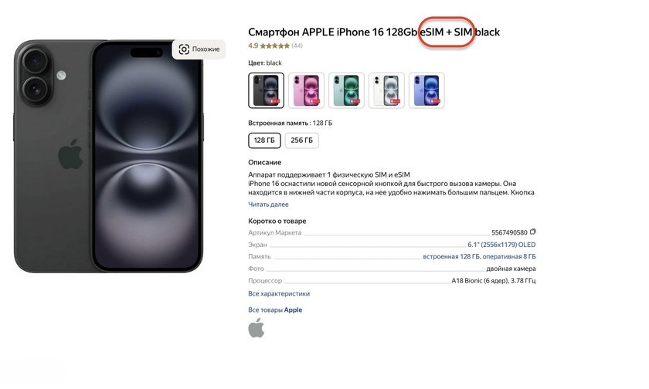Open Все характеристики full specs link
The height and width of the screenshot is (389, 649).
[x=279, y=293]
